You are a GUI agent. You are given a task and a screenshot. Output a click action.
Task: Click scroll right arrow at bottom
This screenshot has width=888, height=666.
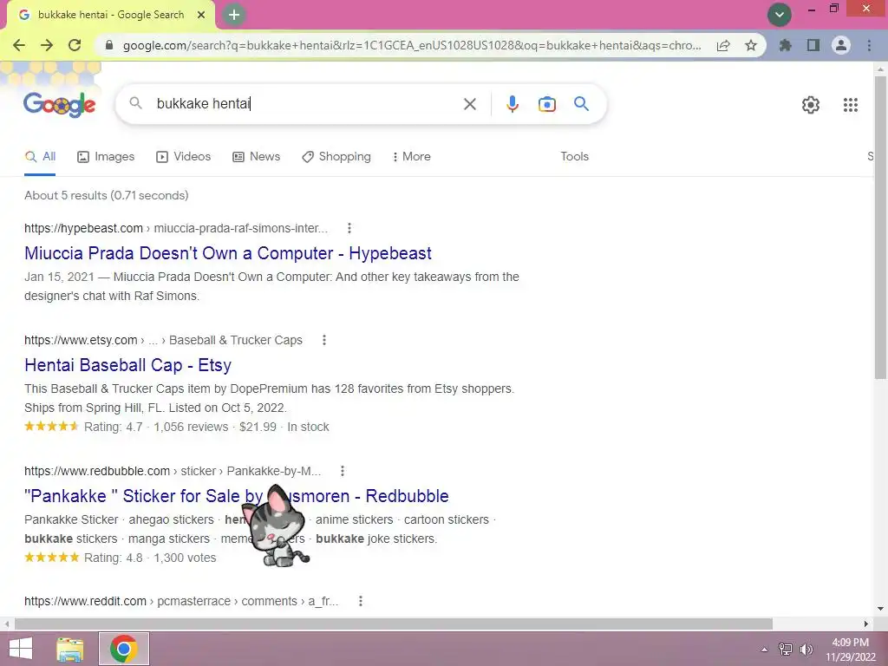(x=866, y=624)
